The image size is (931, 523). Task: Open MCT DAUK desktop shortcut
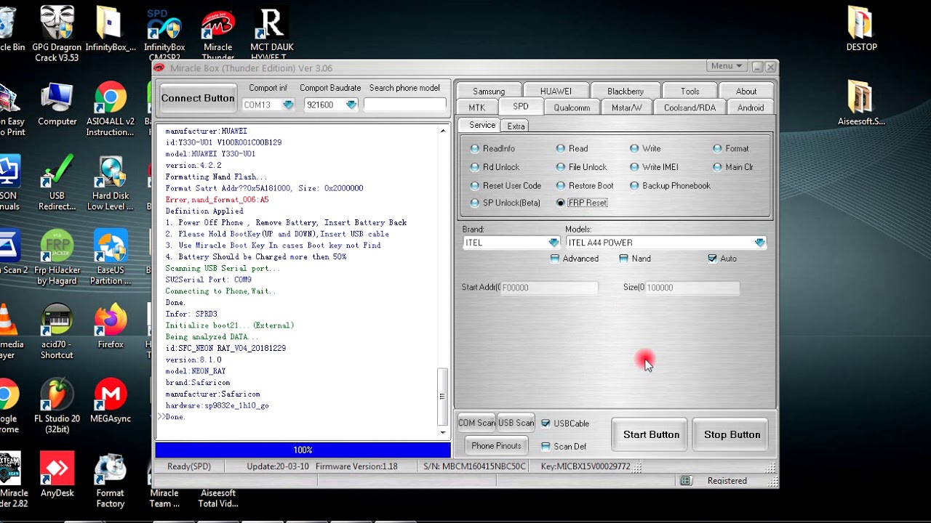point(271,35)
